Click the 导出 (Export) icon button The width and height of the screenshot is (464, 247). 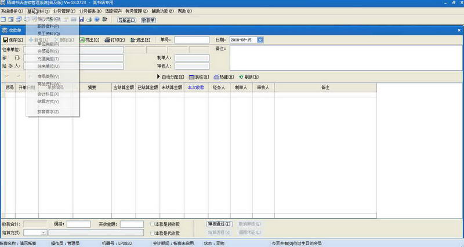(x=82, y=40)
